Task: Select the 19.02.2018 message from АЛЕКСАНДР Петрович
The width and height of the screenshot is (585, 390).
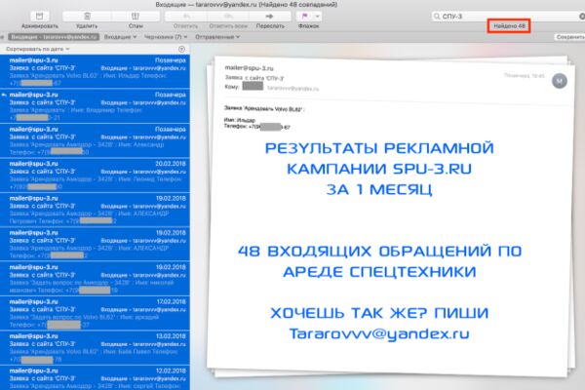Action: pyautogui.click(x=95, y=210)
